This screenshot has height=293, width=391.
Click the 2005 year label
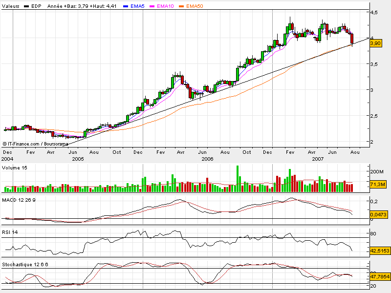click(78, 159)
